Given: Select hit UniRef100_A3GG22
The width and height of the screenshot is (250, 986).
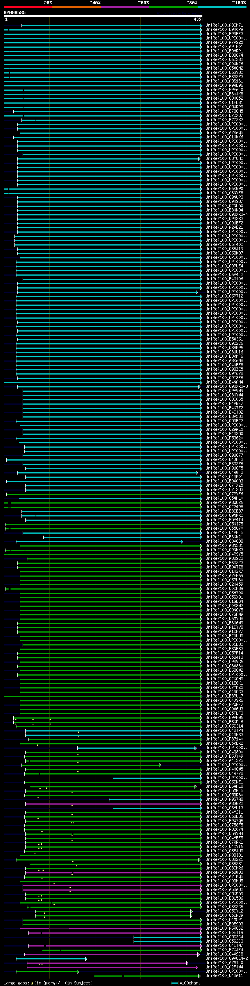Looking at the screenshot, I should click(224, 803).
